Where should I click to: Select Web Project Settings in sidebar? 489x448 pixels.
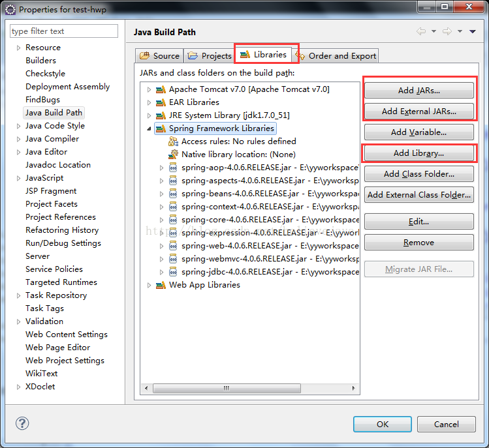click(x=65, y=361)
